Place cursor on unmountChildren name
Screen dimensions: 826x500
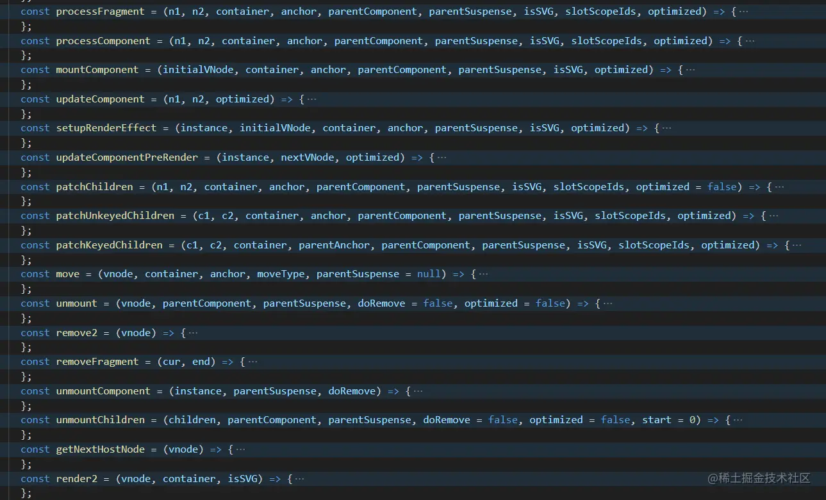(x=101, y=420)
